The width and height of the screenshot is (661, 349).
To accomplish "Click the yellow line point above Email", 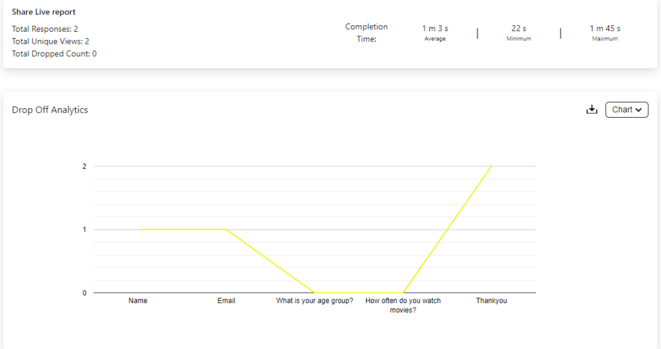I will 226,229.
